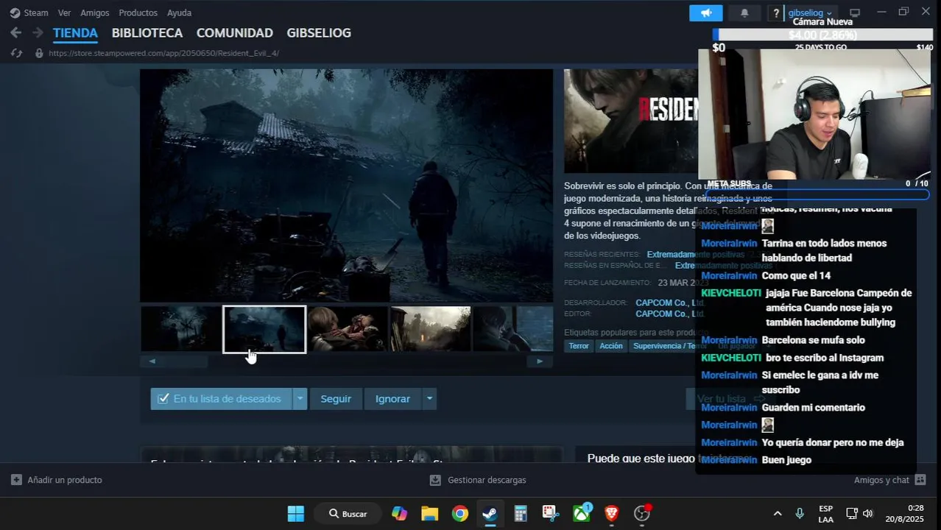
Task: Select the Terror tag
Action: 579,346
